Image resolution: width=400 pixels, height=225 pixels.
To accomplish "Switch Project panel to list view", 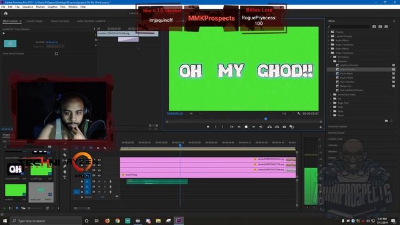I will coord(11,208).
